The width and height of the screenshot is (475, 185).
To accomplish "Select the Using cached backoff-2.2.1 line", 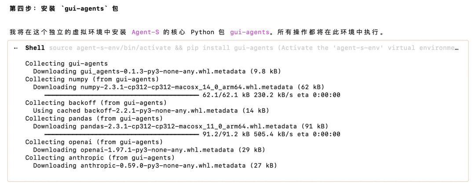I will click(x=151, y=110).
